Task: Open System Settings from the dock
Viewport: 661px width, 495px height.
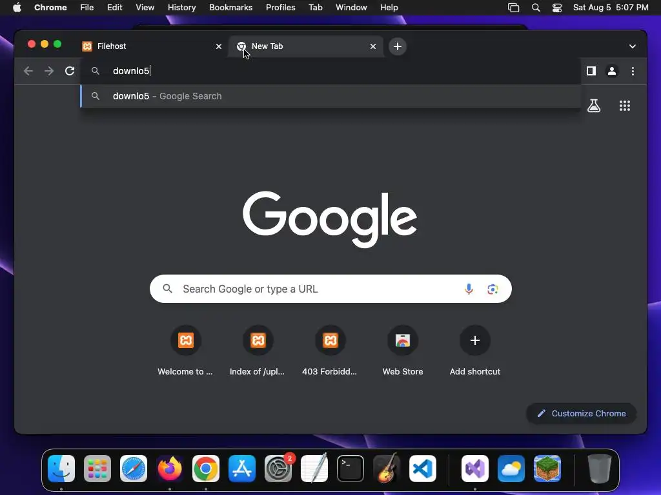Action: pos(278,469)
